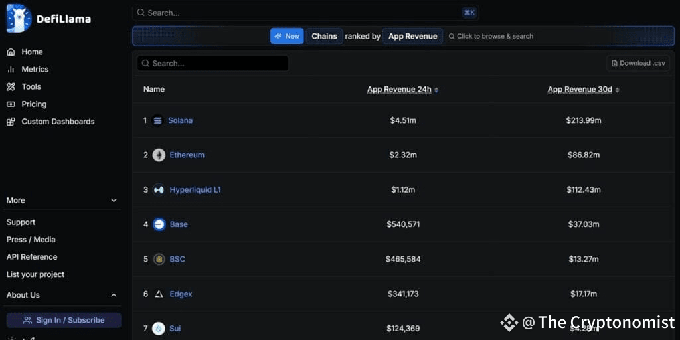Open the Solana chain link
The width and height of the screenshot is (680, 340).
coord(180,120)
